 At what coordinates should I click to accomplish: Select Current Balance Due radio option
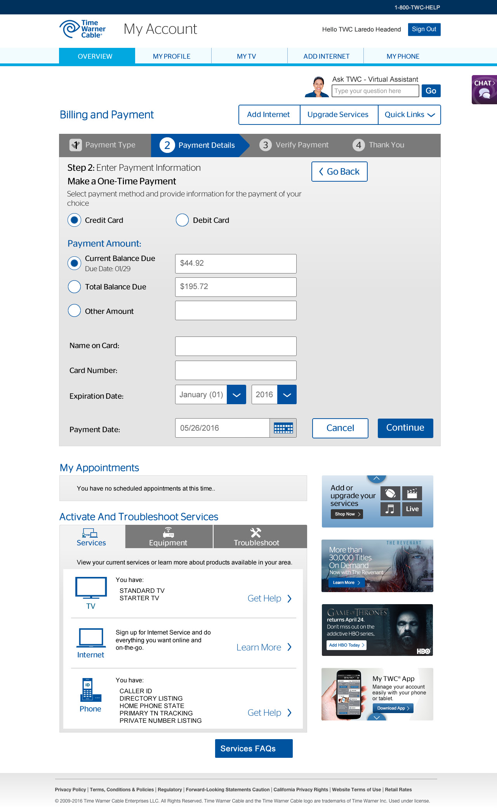[x=74, y=263]
